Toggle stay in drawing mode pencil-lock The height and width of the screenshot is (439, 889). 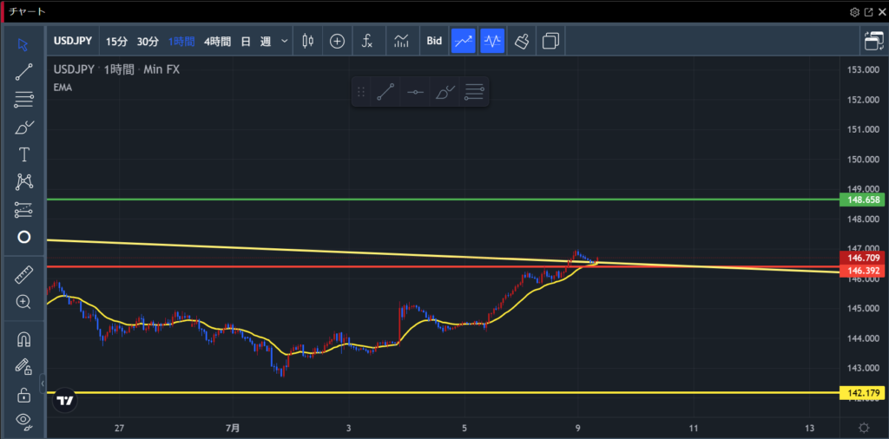coord(23,367)
